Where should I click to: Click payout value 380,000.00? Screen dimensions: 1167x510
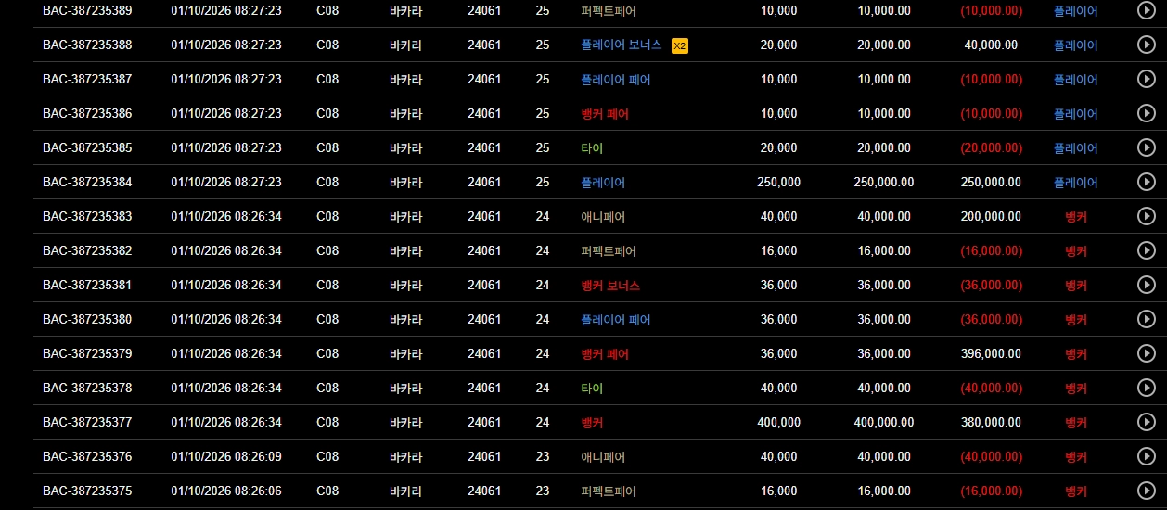click(x=991, y=423)
